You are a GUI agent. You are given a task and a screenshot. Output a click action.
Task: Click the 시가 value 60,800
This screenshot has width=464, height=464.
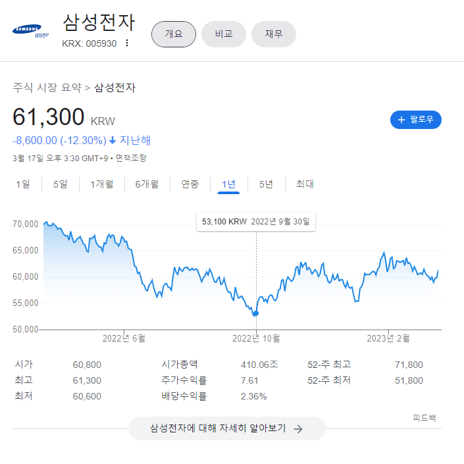(x=87, y=365)
